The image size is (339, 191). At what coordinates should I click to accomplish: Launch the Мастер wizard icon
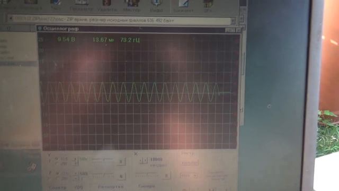(x=132, y=5)
